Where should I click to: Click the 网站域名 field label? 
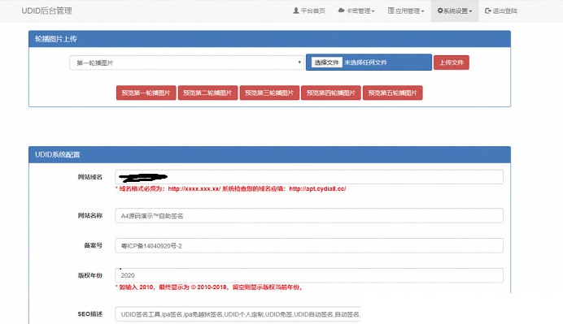[x=90, y=177]
